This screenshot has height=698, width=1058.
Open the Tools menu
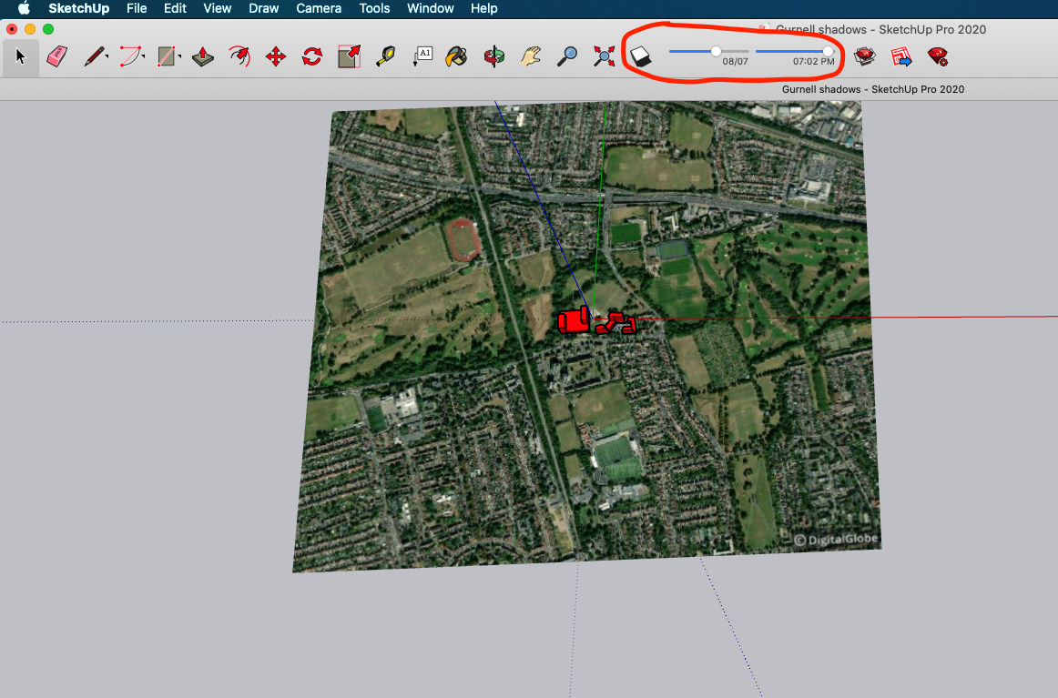374,9
